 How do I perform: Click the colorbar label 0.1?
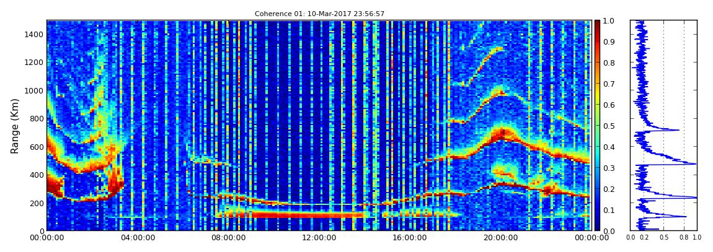coord(609,211)
